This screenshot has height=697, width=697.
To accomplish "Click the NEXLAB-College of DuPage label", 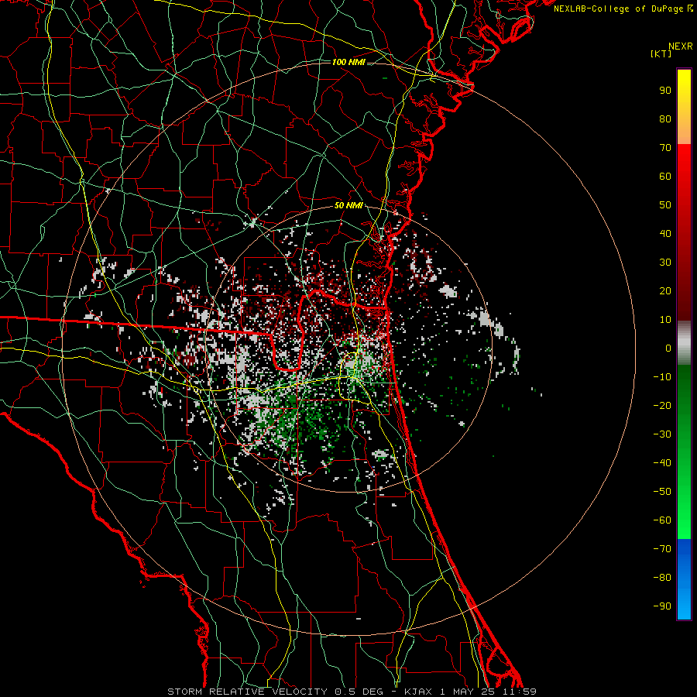I will tap(623, 9).
